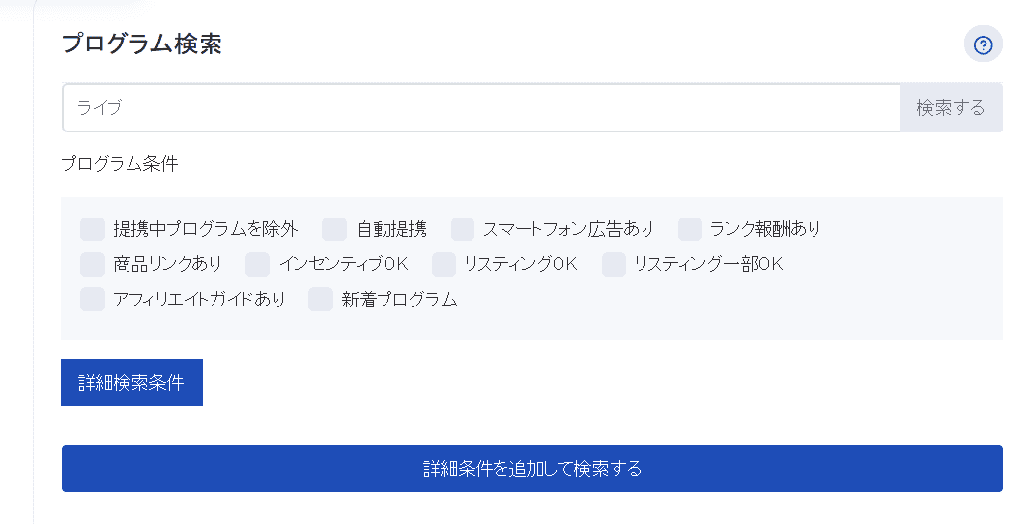Enable the インセンティブOK checkbox
Screen dimensions: 1029x524
click(x=257, y=264)
